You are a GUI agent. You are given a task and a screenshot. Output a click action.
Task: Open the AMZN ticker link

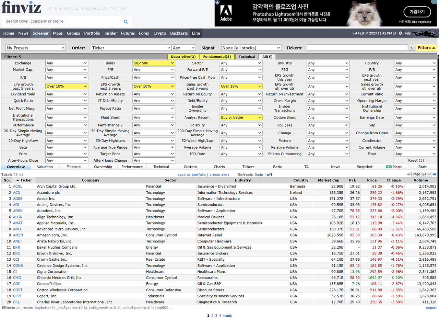[x=18, y=235]
